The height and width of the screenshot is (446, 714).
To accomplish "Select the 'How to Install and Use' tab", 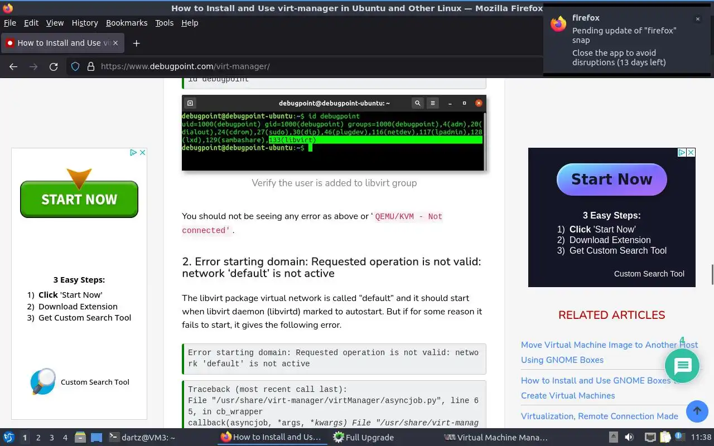I will (x=62, y=43).
